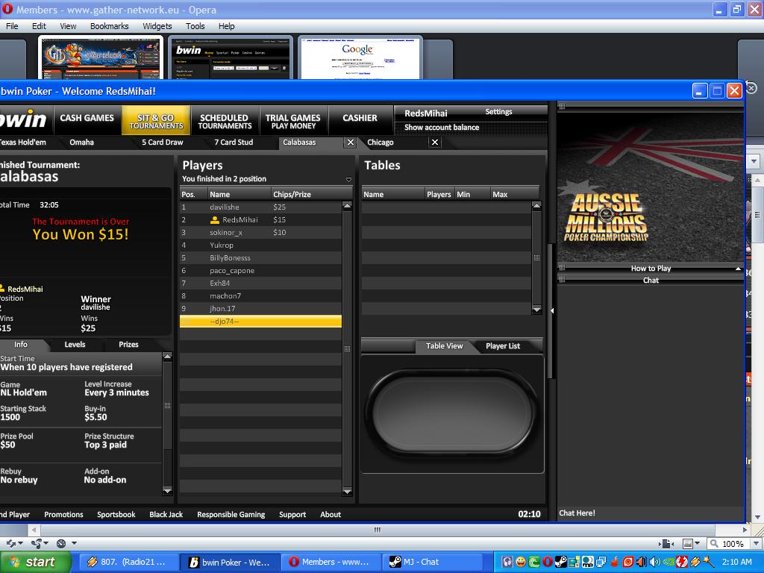764x573 pixels.
Task: Open About link in footer
Action: tap(331, 515)
